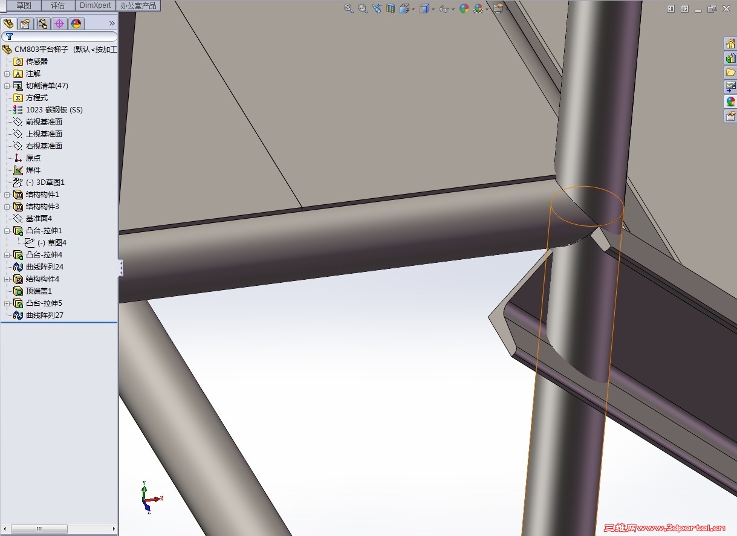
Task: Expand the 凸台-拉伸5 node
Action: pyautogui.click(x=7, y=303)
